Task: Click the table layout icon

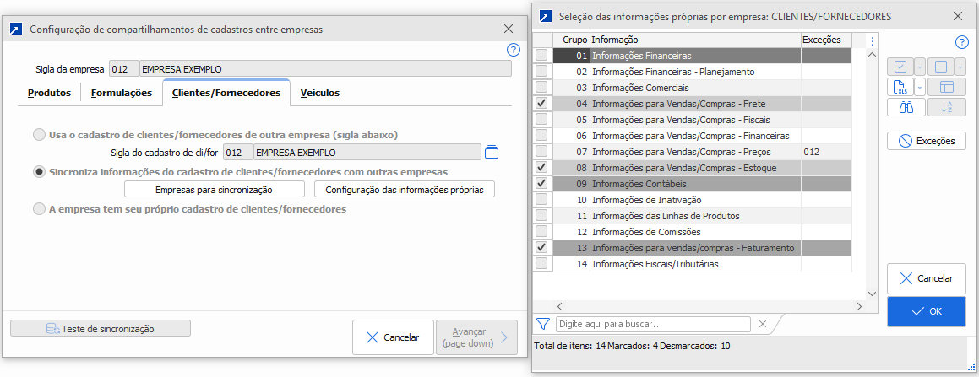Action: pyautogui.click(x=946, y=87)
